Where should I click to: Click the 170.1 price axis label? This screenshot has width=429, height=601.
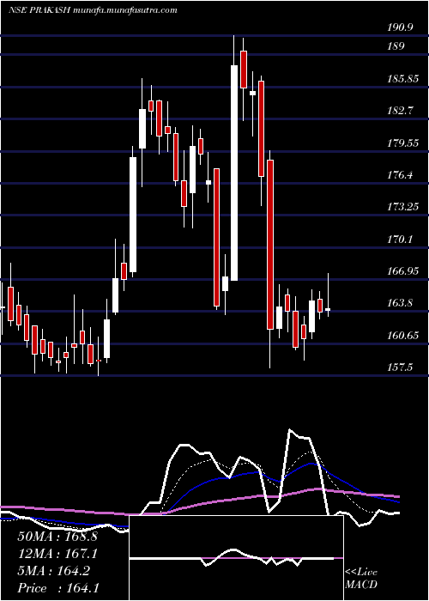(402, 240)
